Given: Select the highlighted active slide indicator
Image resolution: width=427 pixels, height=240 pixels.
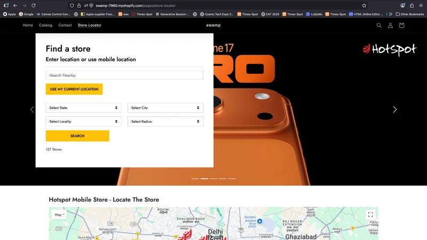Looking at the screenshot, I should [x=204, y=179].
